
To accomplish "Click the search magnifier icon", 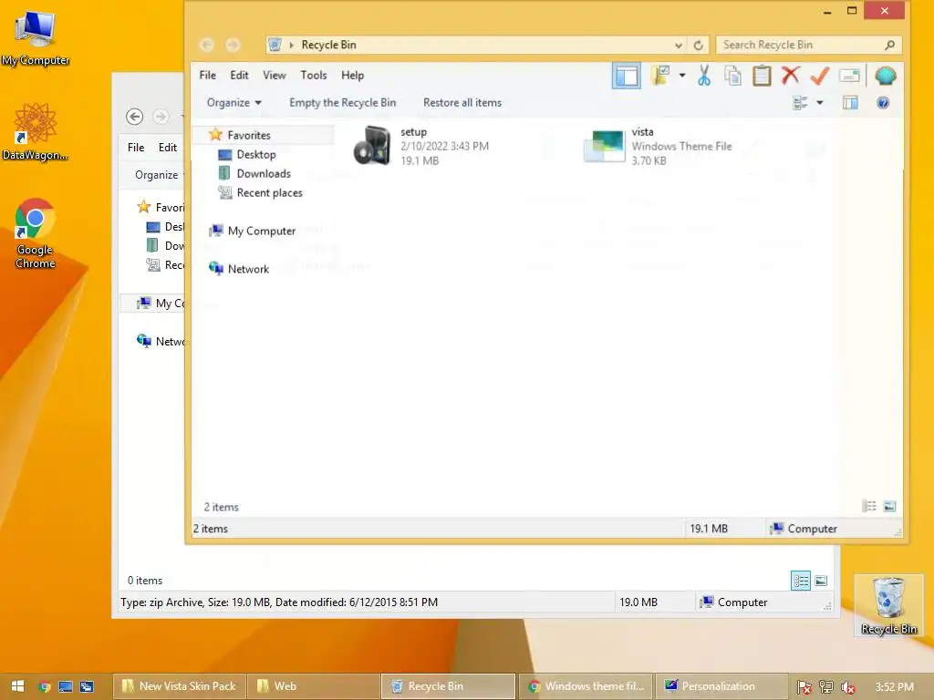I will pos(889,45).
